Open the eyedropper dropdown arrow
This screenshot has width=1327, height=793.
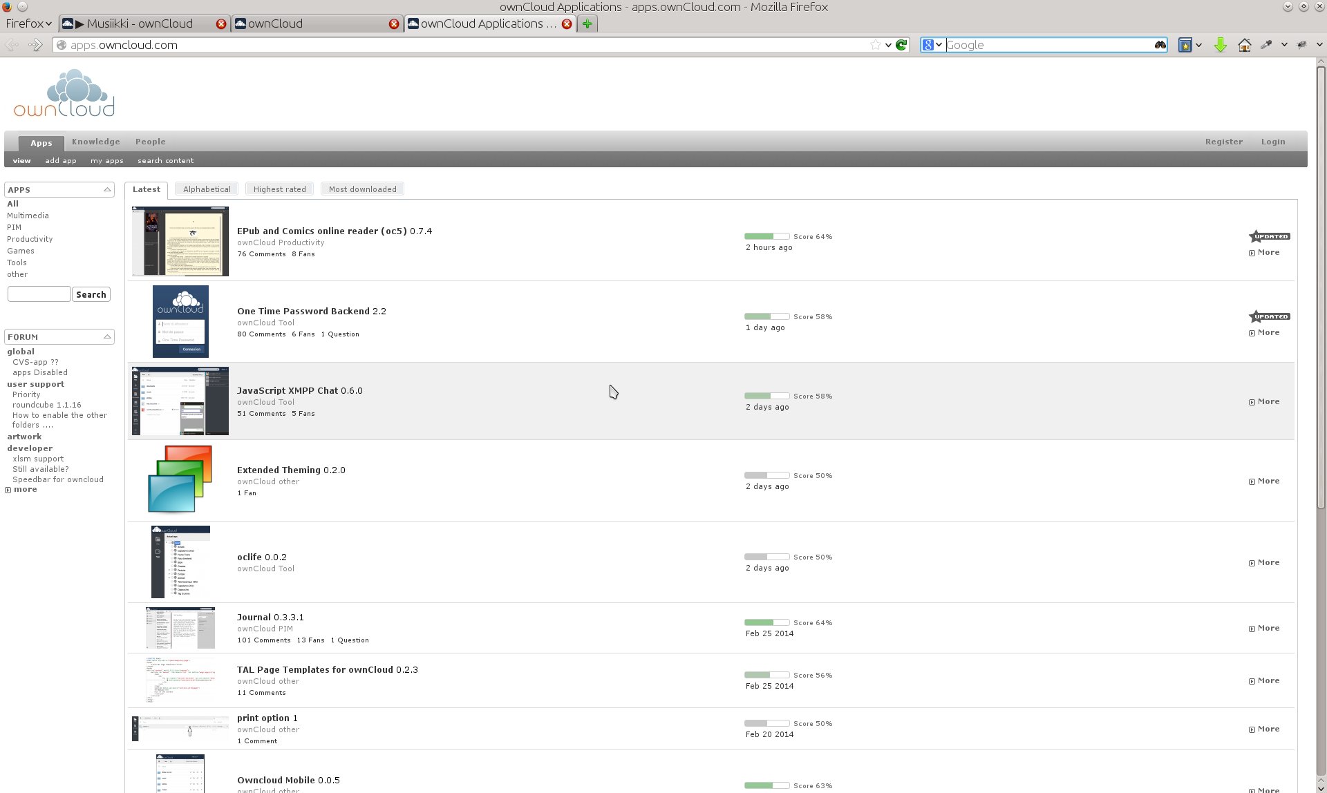tap(1284, 45)
